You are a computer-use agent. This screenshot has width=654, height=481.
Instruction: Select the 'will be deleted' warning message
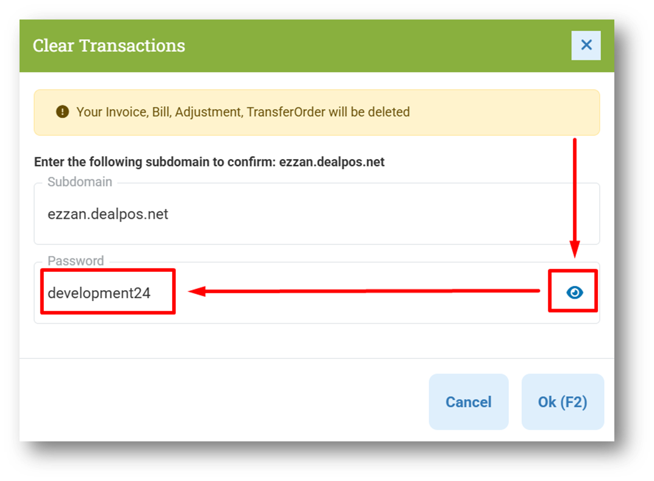pyautogui.click(x=243, y=112)
